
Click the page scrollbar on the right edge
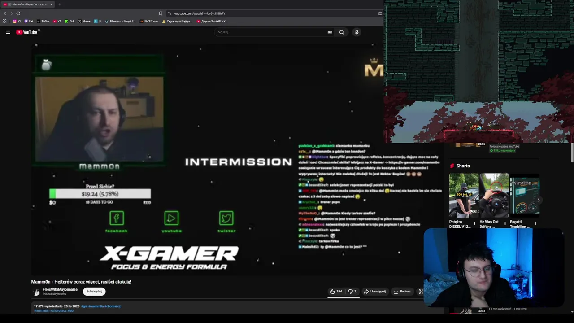(x=572, y=153)
